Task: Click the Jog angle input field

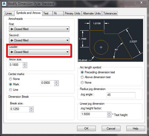Action: (121, 95)
